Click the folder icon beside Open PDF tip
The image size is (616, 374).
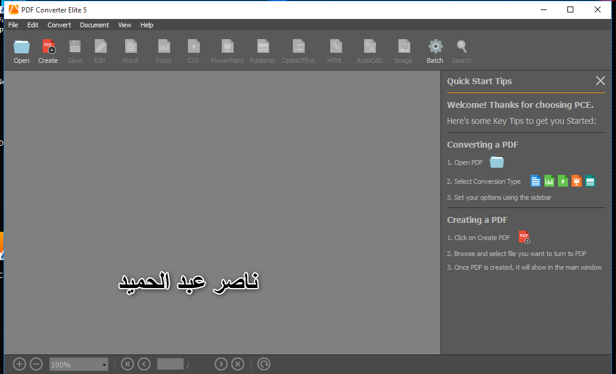497,162
